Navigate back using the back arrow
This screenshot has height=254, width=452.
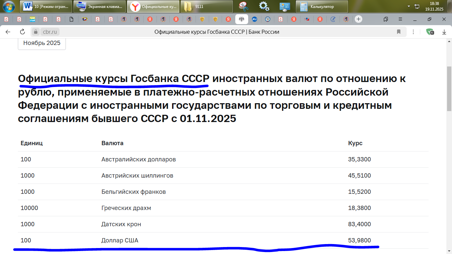8,32
